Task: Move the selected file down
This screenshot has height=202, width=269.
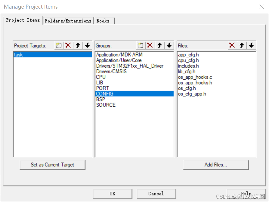Action: [x=251, y=45]
